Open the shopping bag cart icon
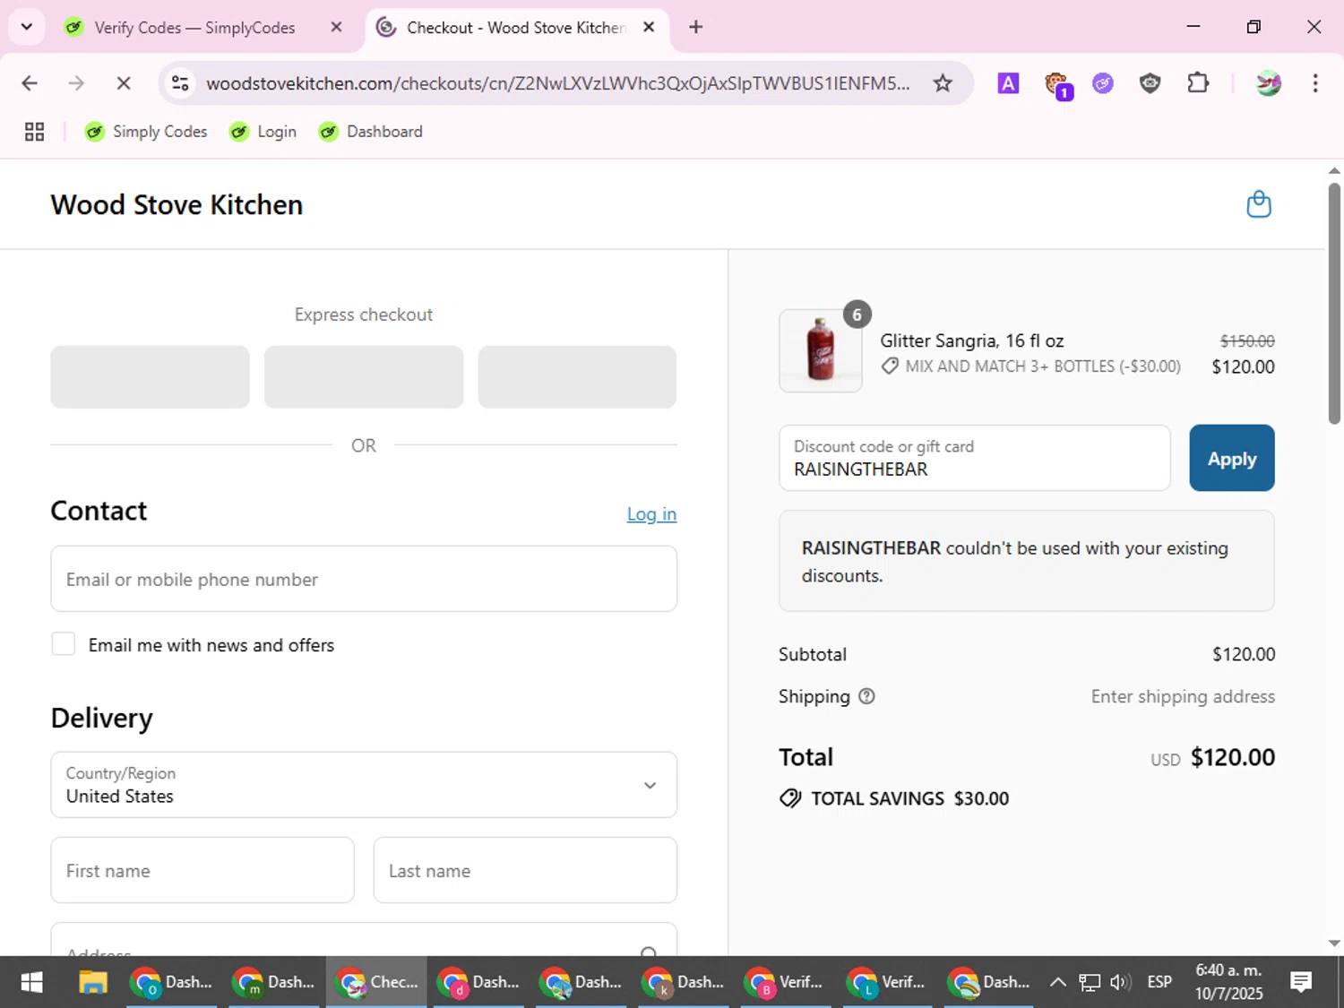The height and width of the screenshot is (1008, 1344). click(1259, 204)
